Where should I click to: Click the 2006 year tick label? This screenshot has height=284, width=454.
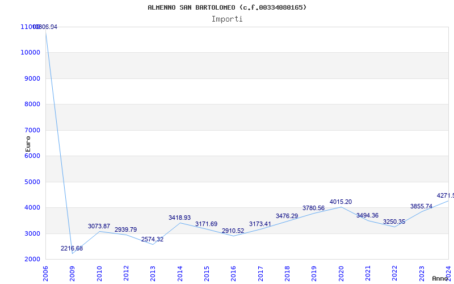45,274
